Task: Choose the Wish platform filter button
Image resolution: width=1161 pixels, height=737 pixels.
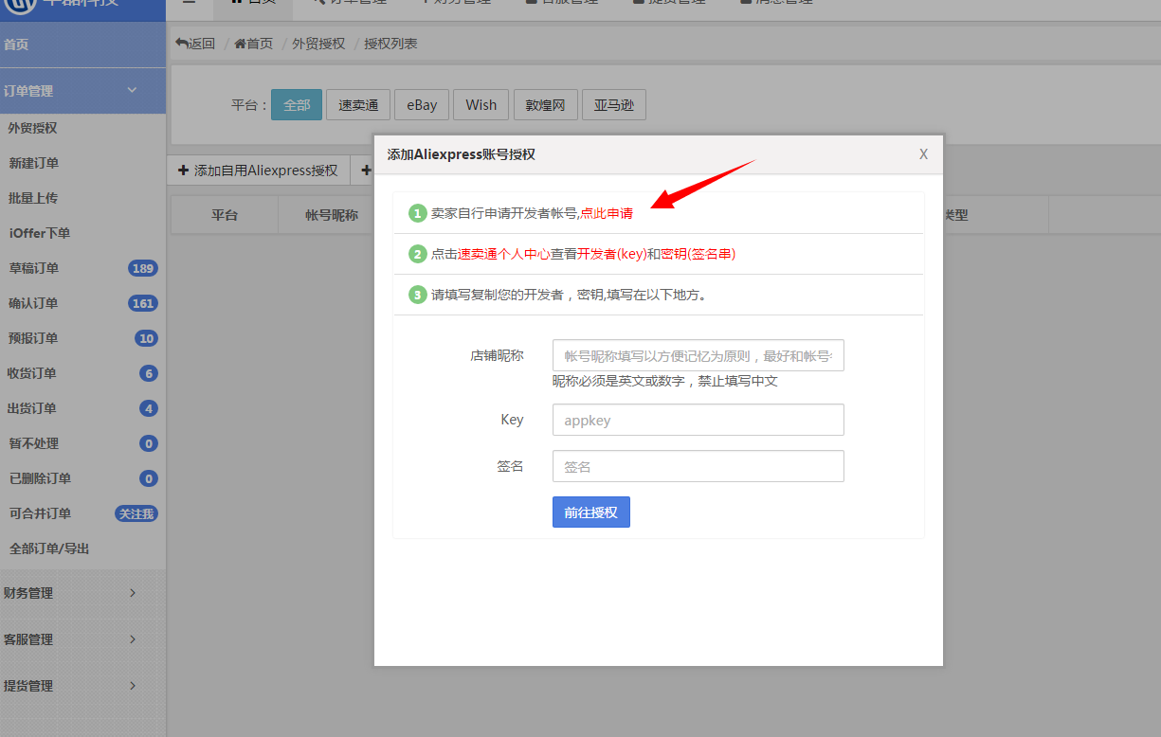Action: coord(481,105)
